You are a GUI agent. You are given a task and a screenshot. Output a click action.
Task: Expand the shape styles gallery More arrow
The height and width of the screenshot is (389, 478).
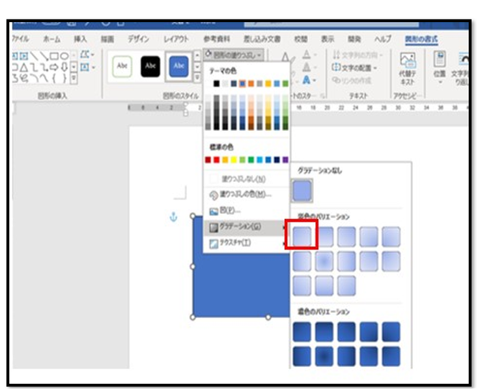197,78
